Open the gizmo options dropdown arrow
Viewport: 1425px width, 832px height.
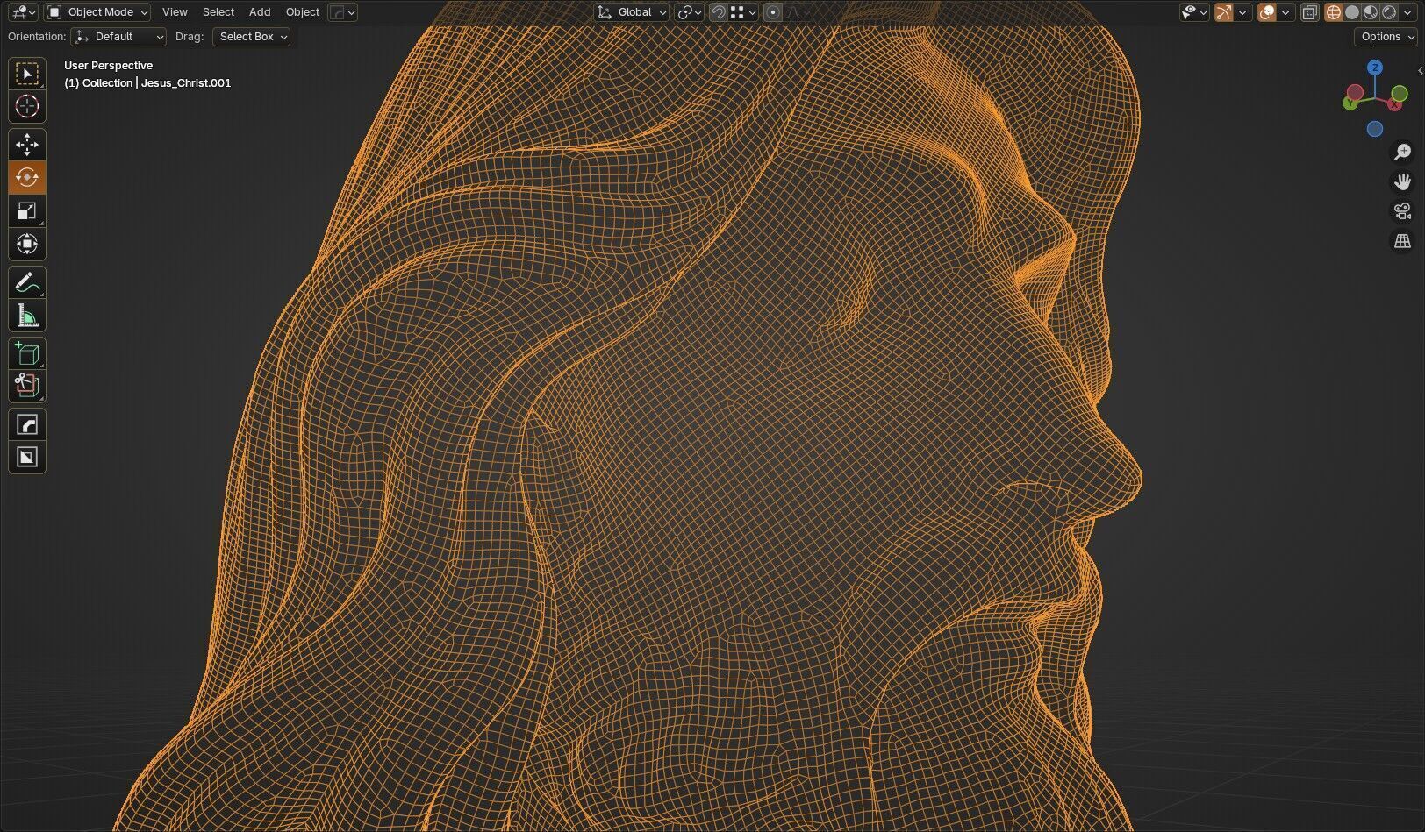click(x=1242, y=12)
